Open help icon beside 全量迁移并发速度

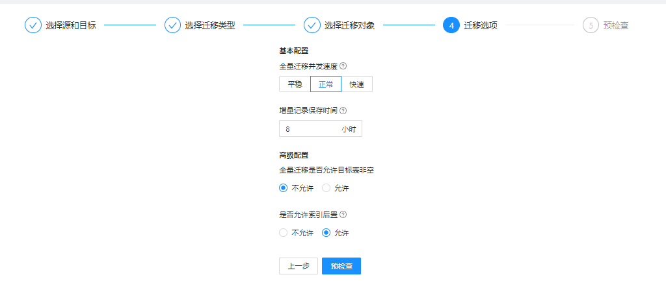343,66
